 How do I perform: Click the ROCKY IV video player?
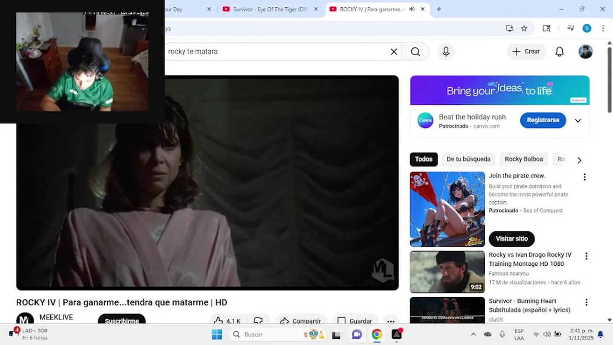[x=207, y=183]
